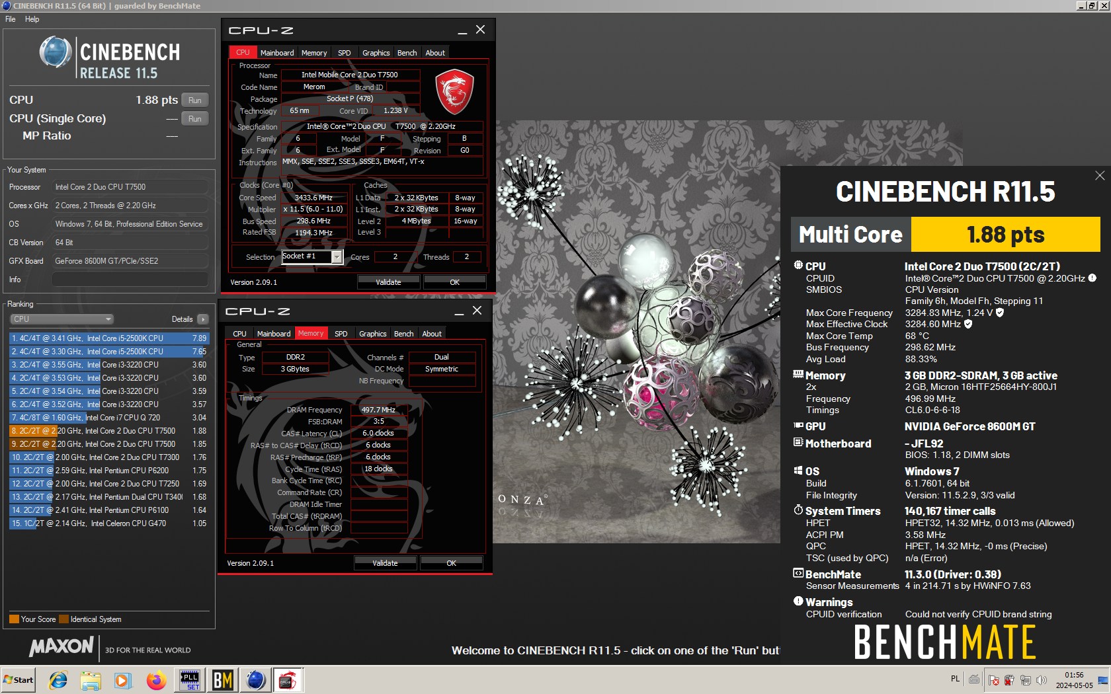The image size is (1111, 694).
Task: Select ranking row Intel Pentium CPU P6200
Action: tap(109, 471)
